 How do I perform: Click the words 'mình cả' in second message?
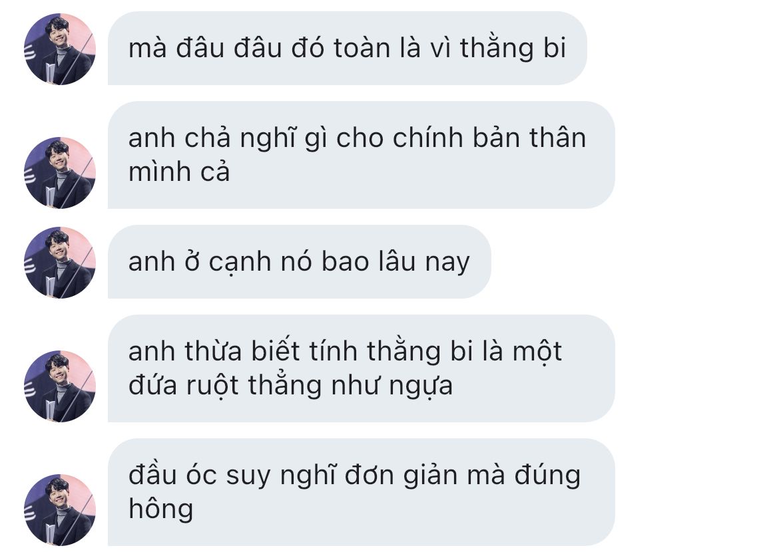(x=179, y=172)
